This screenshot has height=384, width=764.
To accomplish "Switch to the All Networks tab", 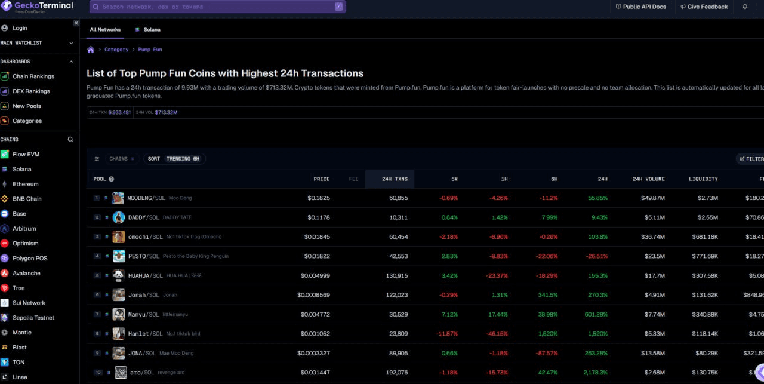I will point(105,29).
